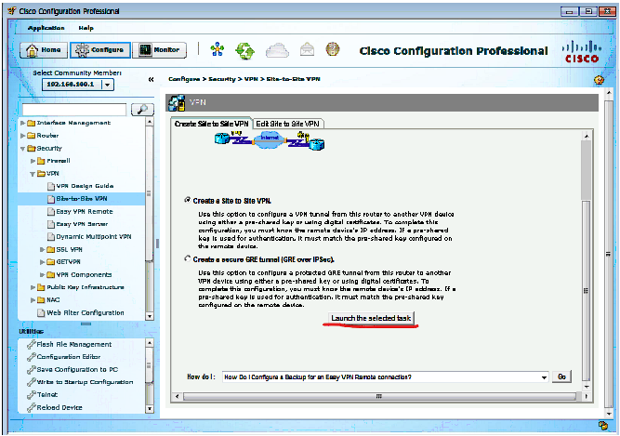Switch to the Monitor view
The image size is (620, 436).
(x=159, y=50)
